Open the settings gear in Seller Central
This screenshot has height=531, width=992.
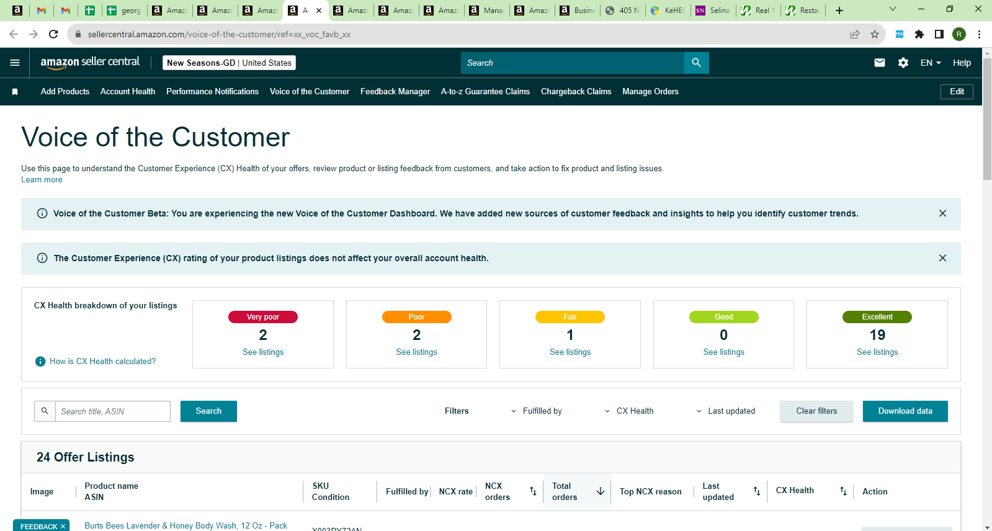[903, 63]
